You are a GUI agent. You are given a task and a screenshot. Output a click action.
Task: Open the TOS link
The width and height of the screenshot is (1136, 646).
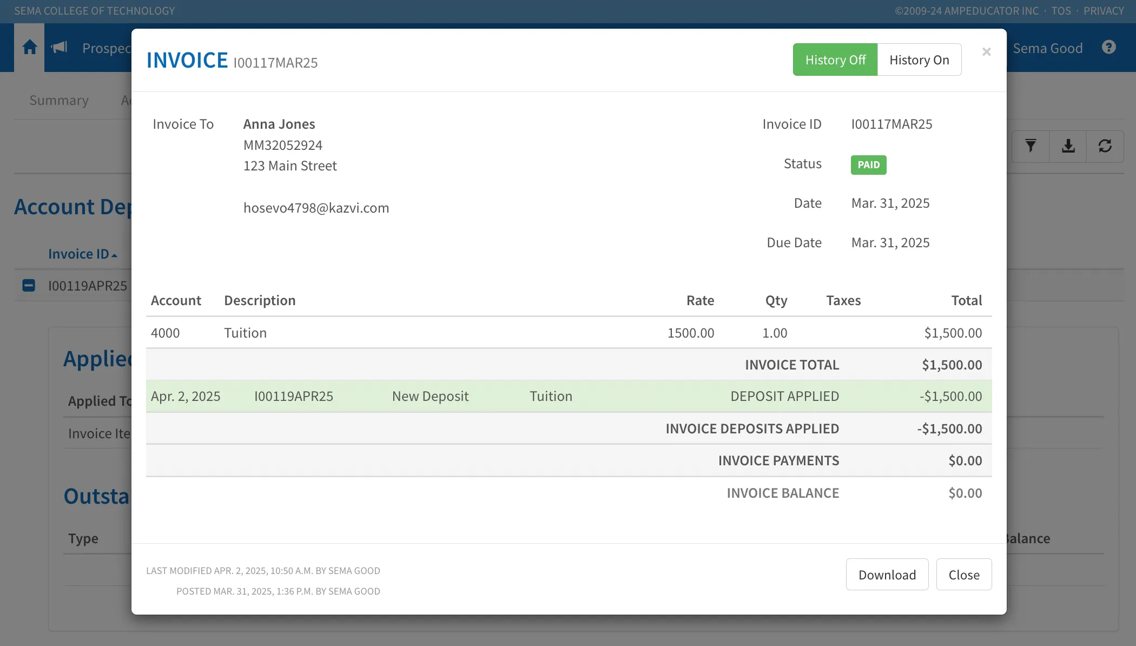point(1061,11)
